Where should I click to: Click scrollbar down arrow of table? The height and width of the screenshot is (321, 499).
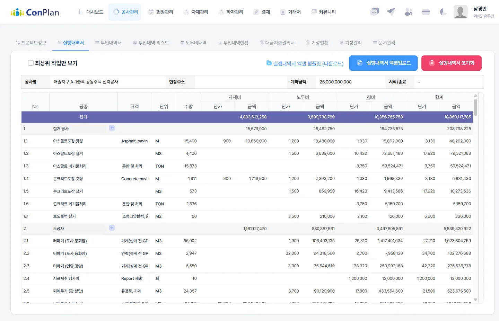(x=475, y=300)
